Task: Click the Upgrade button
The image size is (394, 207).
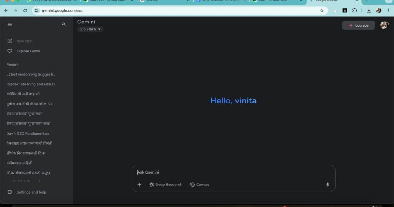Action: pos(359,25)
